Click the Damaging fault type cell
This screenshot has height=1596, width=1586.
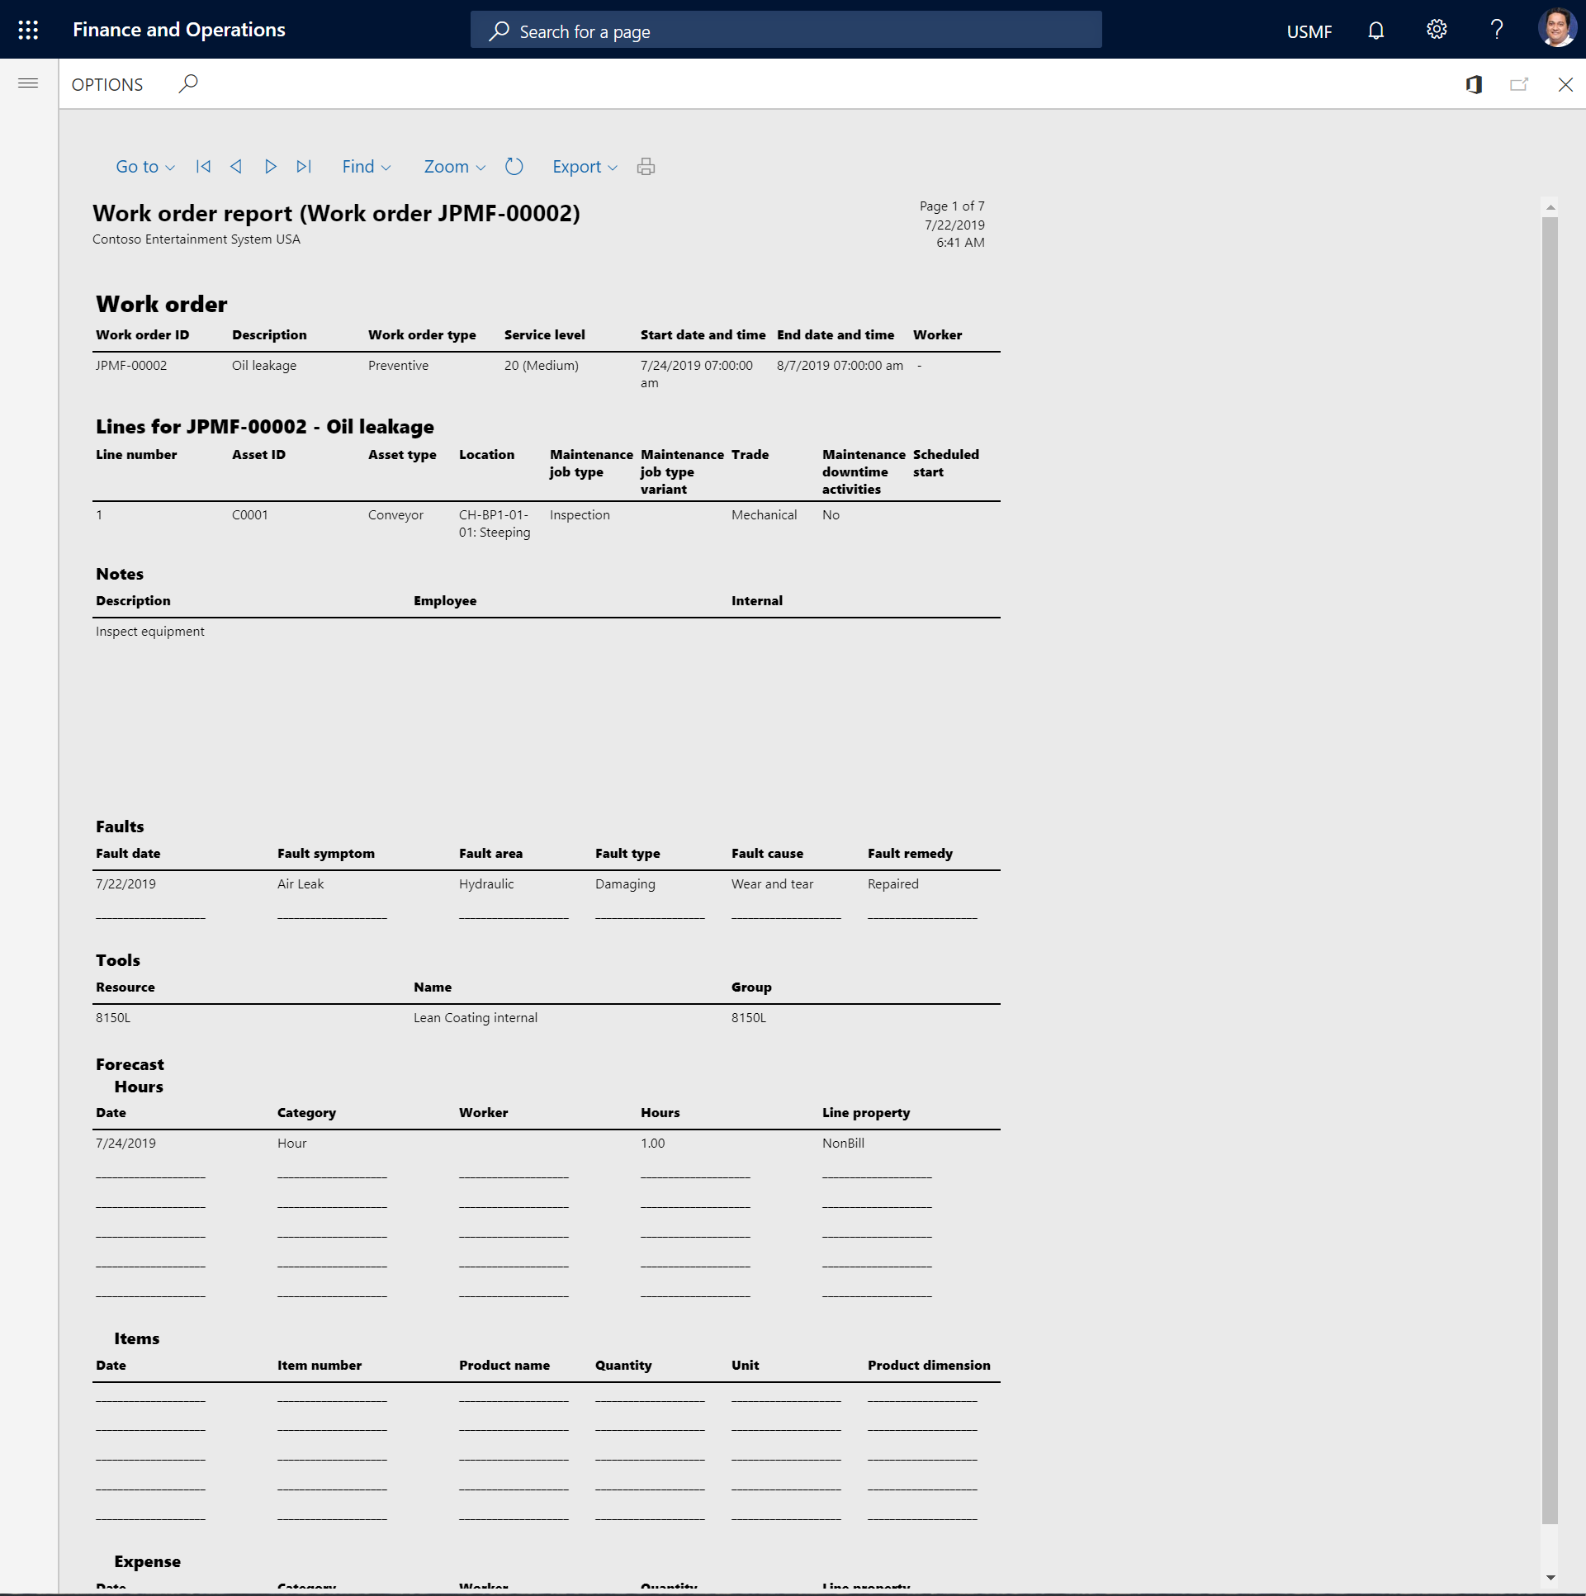pos(625,884)
